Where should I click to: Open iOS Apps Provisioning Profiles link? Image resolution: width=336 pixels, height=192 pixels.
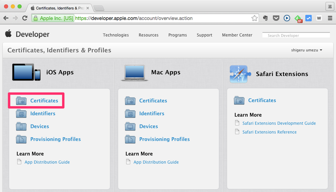coord(56,139)
